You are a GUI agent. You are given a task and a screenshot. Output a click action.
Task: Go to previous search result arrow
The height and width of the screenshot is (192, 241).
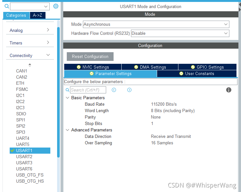click(114, 90)
